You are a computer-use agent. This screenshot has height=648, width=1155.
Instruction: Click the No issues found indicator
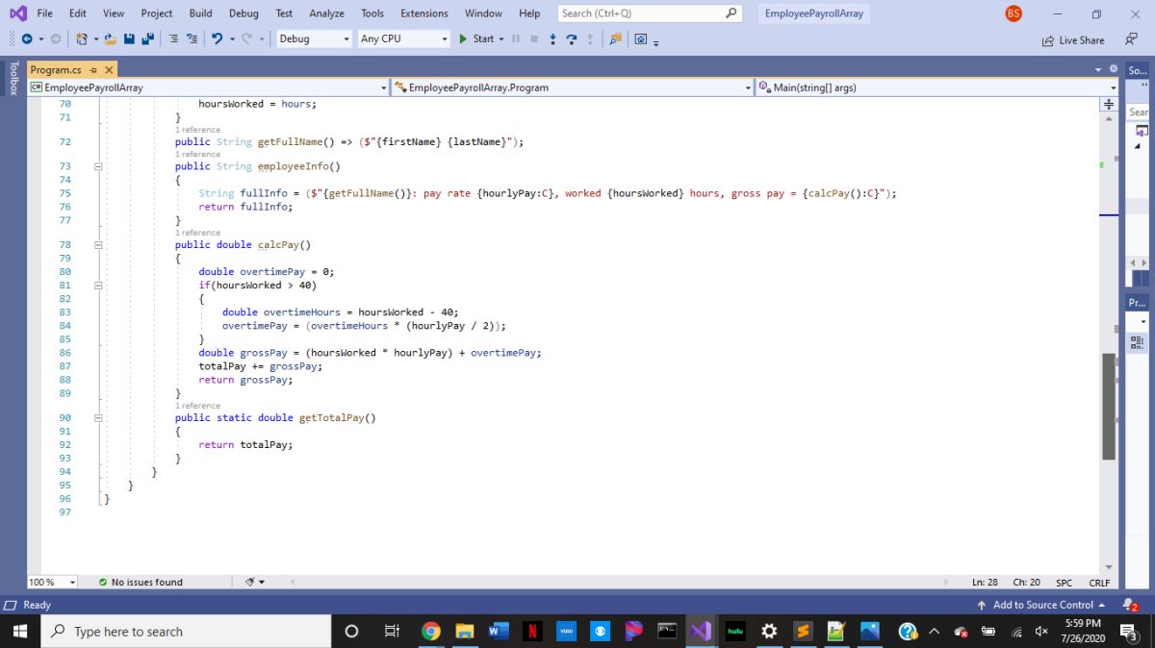(x=141, y=583)
